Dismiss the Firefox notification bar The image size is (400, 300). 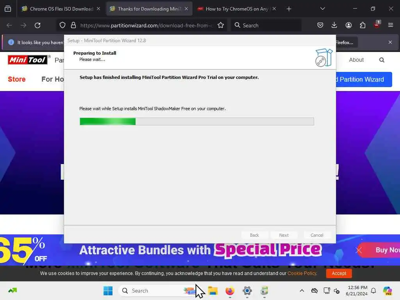[x=390, y=42]
